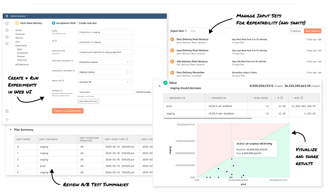This screenshot has height=193, width=328.
Task: Open the four-circles marketplace icon in sidebar
Action: (x=7, y=44)
